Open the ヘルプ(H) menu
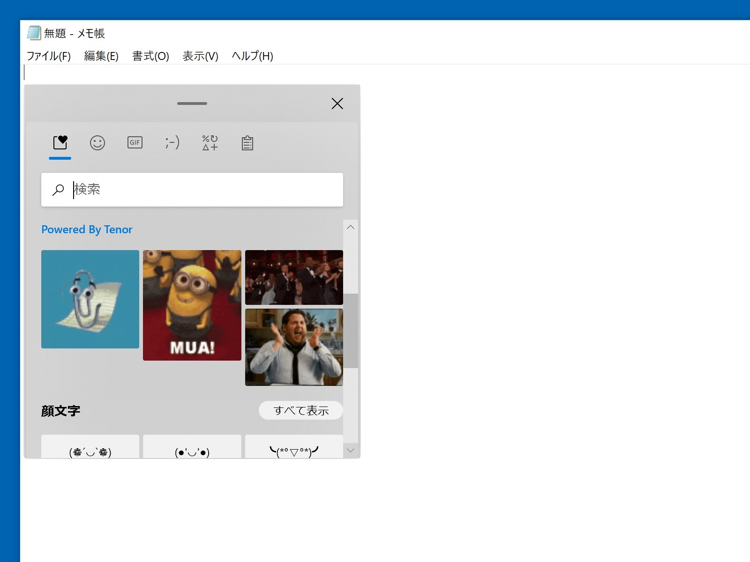The width and height of the screenshot is (750, 562). click(x=252, y=56)
